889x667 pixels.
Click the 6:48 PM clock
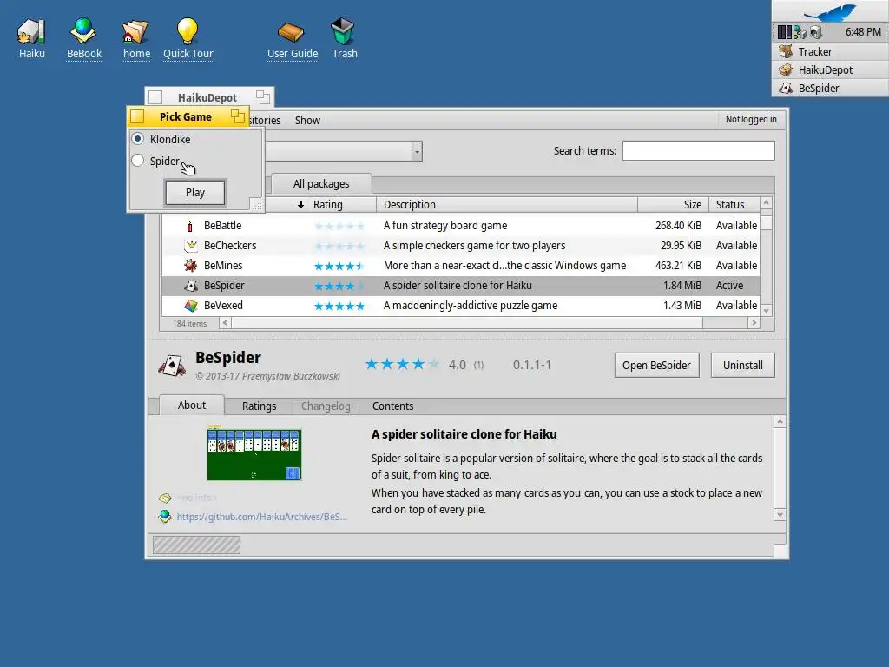(863, 32)
